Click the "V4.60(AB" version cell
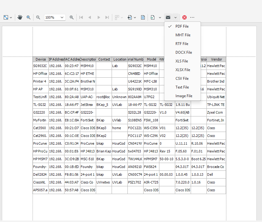262x222 pixels. (183, 112)
